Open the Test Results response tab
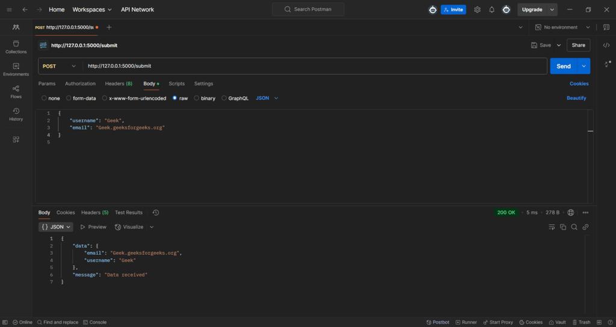 (129, 212)
